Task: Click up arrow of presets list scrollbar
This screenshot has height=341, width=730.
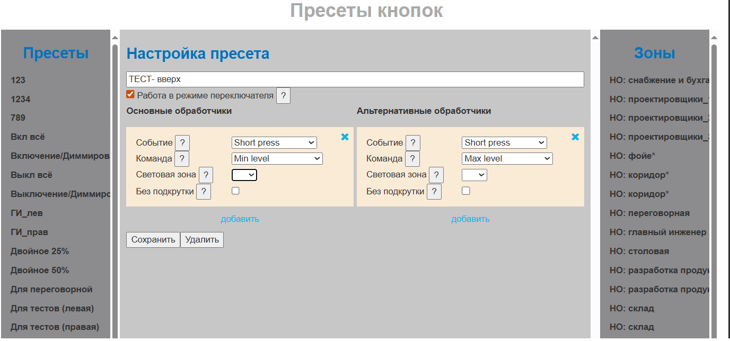Action: 115,38
